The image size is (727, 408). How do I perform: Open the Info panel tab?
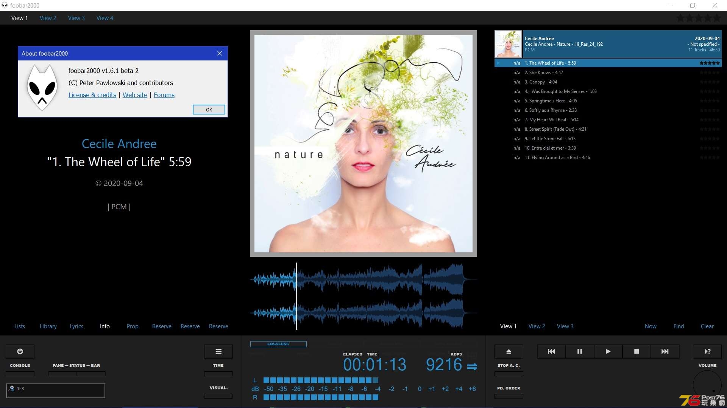(x=105, y=326)
